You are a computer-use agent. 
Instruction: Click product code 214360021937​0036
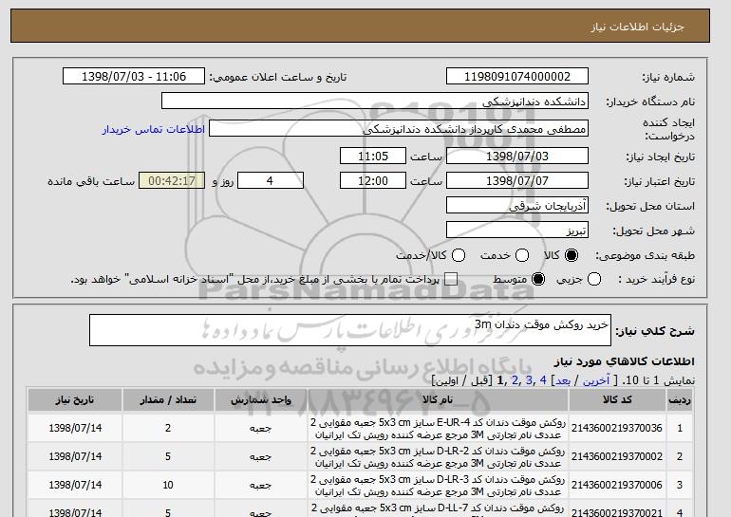tap(617, 428)
